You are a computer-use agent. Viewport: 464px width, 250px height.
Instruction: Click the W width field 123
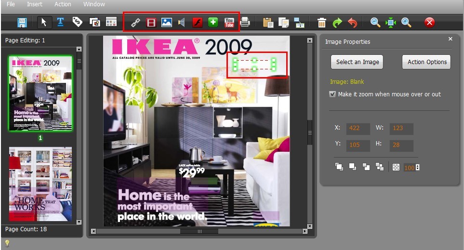[x=401, y=128]
